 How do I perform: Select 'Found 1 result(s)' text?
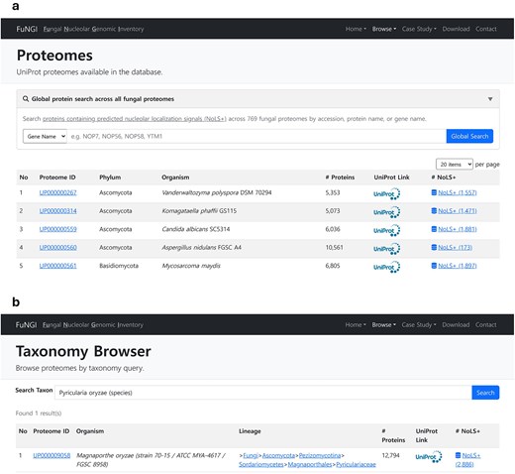pyautogui.click(x=39, y=413)
